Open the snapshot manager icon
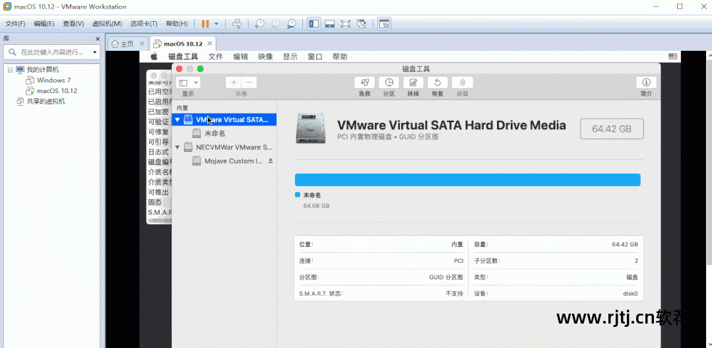This screenshot has width=712, height=348. click(291, 24)
